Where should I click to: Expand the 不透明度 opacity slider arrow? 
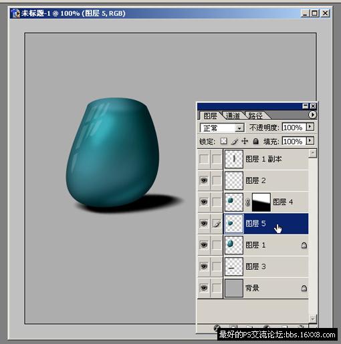click(x=310, y=127)
